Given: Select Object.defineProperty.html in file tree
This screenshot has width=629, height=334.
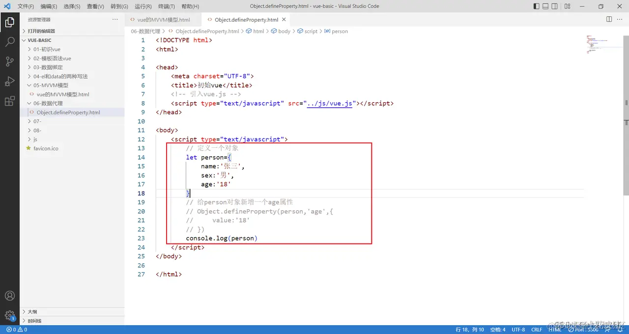Looking at the screenshot, I should (72, 112).
